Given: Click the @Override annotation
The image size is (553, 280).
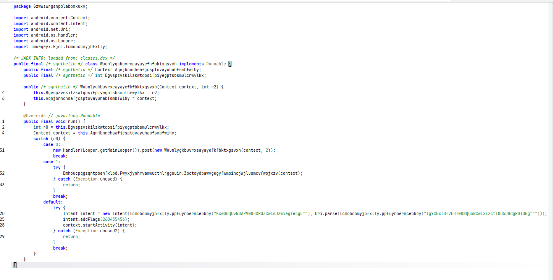Looking at the screenshot, I should [x=35, y=116].
